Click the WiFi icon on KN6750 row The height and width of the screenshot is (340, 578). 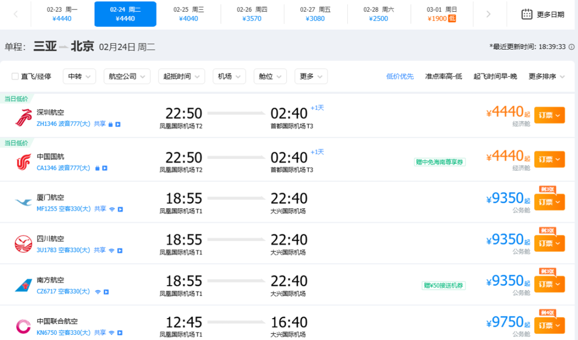[x=112, y=333]
